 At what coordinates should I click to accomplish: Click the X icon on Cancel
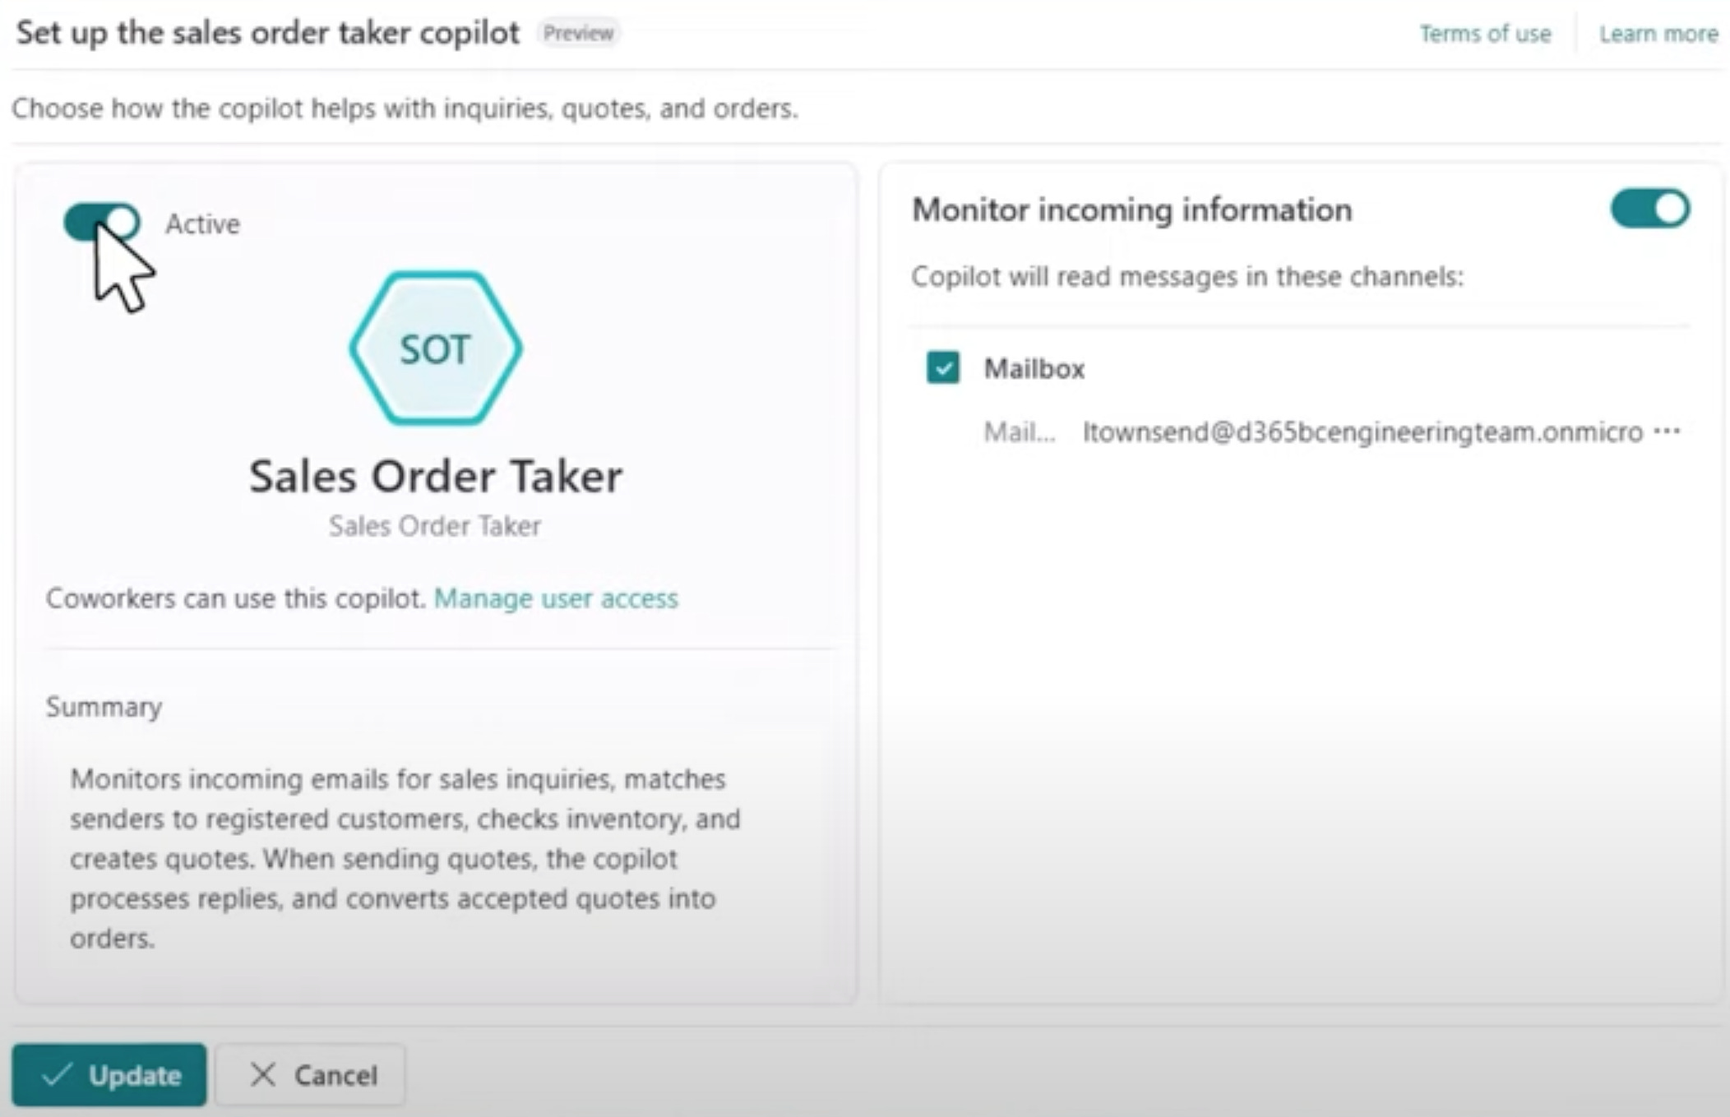263,1074
